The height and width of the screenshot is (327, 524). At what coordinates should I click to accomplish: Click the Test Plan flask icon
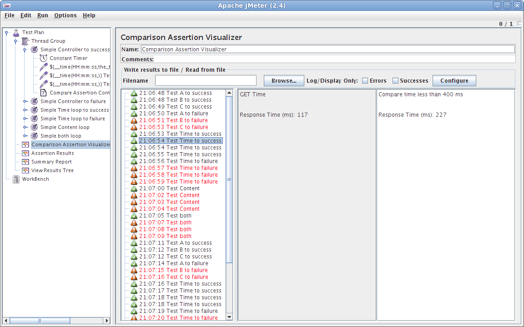tap(16, 32)
